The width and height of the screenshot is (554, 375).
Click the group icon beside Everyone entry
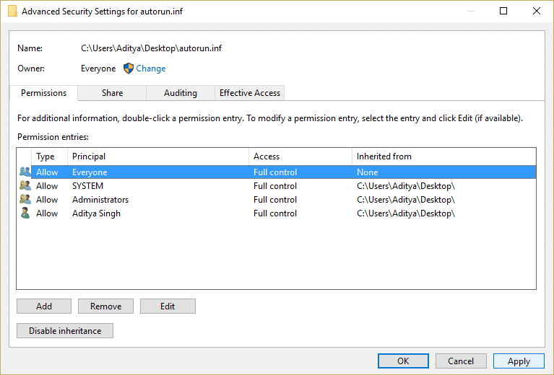25,172
